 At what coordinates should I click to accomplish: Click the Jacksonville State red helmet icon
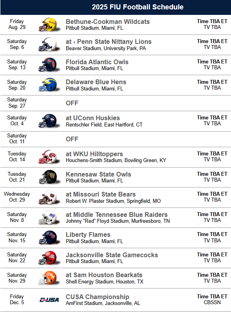[x=49, y=258]
